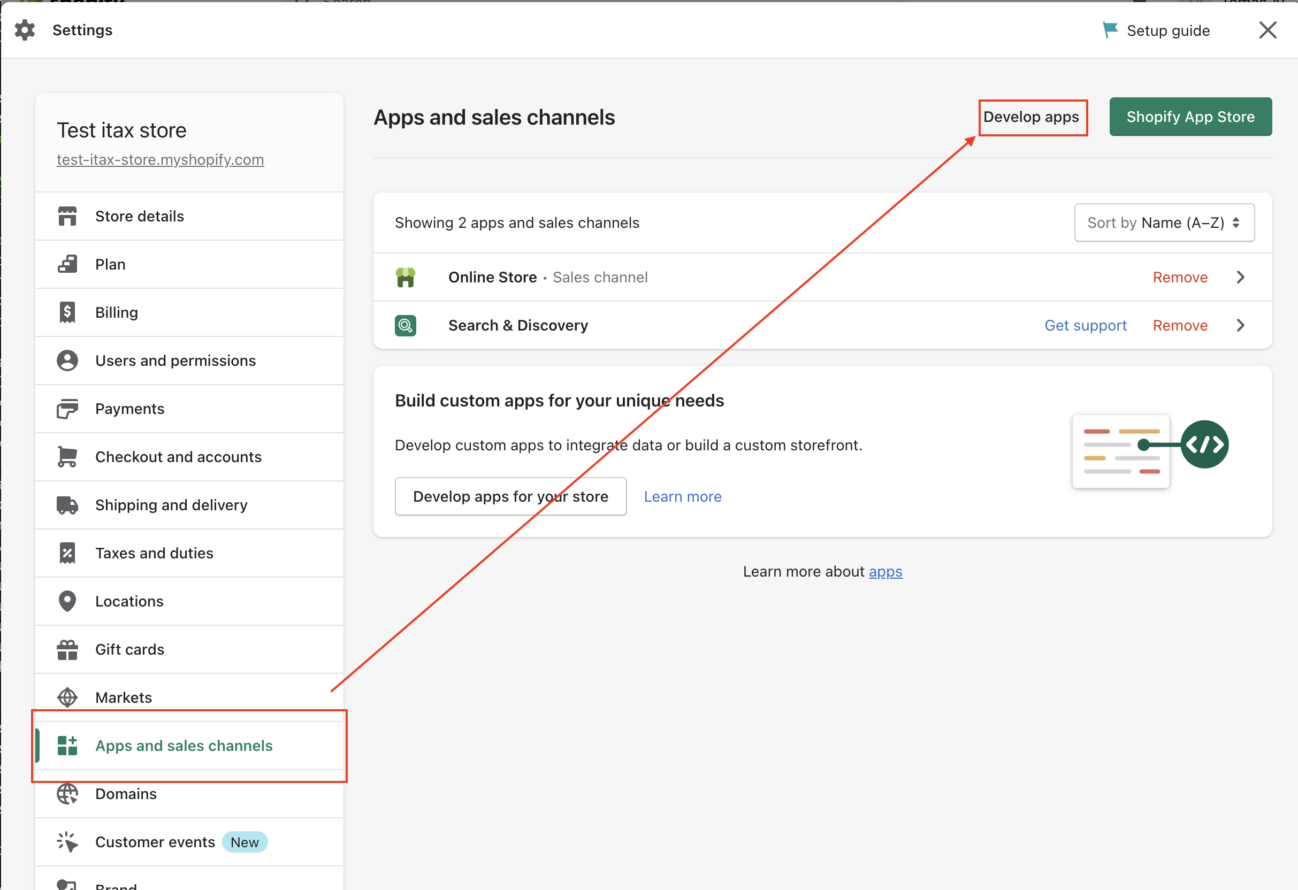Click the Setup guide flag icon
The width and height of the screenshot is (1298, 890).
(x=1110, y=30)
